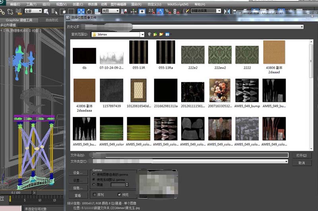Select the gamma override (覆盖) radio button

pos(94,185)
